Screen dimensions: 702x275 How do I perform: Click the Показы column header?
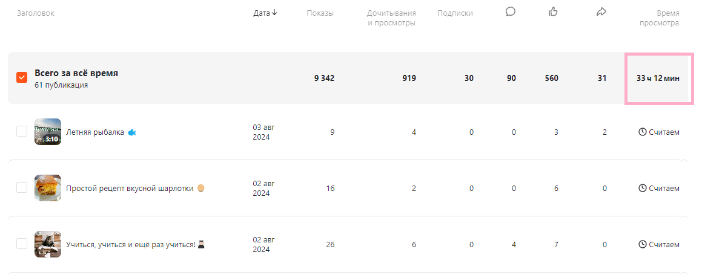click(320, 13)
